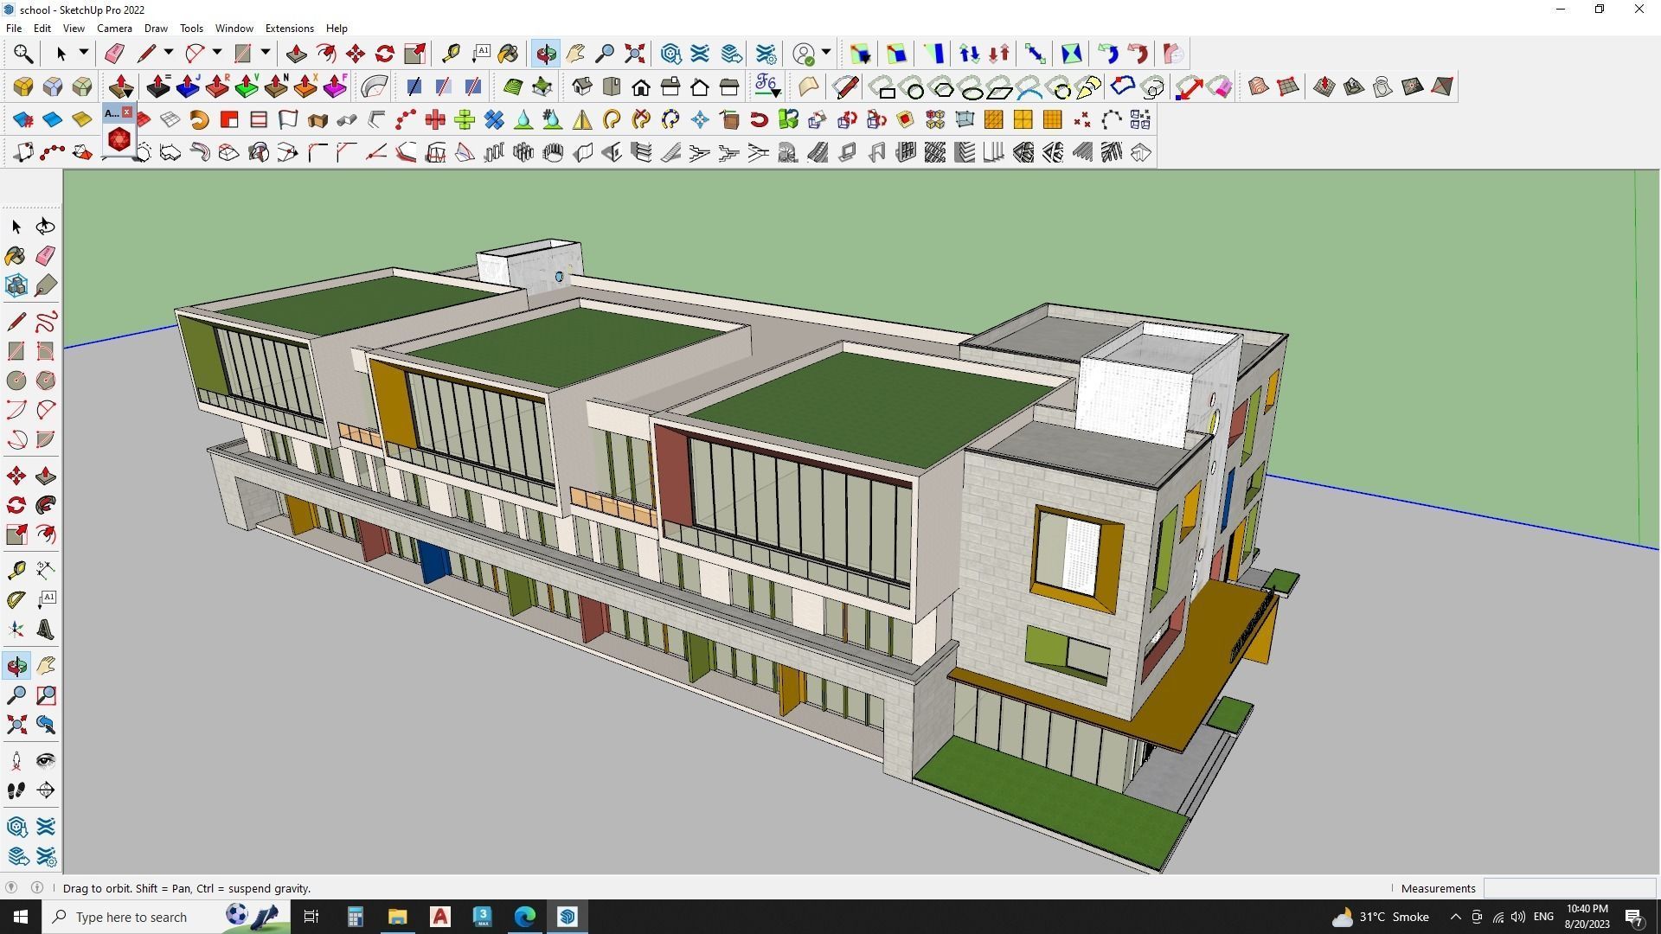
Task: Open AutoCAD from the taskbar
Action: coord(440,917)
